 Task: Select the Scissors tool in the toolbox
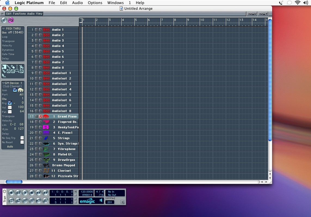click(21, 67)
